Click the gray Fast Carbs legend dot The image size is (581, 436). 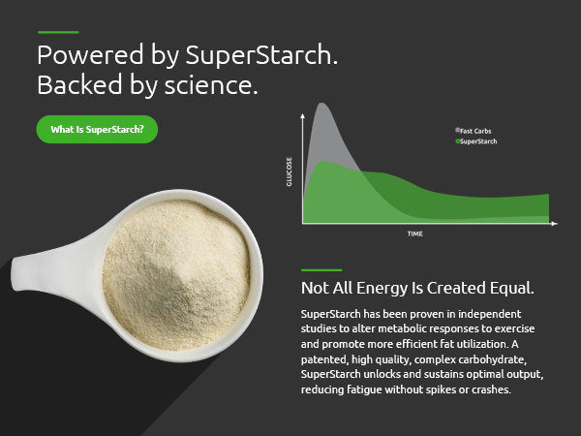tap(458, 129)
